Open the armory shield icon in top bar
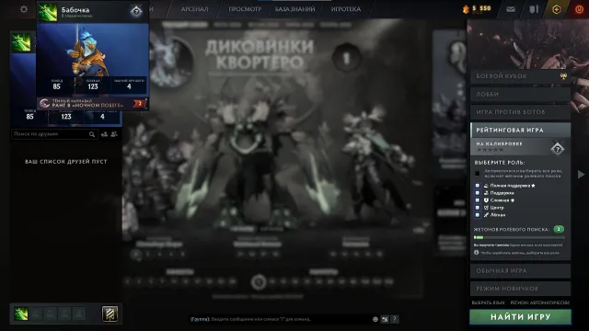The width and height of the screenshot is (589, 331). pyautogui.click(x=534, y=9)
